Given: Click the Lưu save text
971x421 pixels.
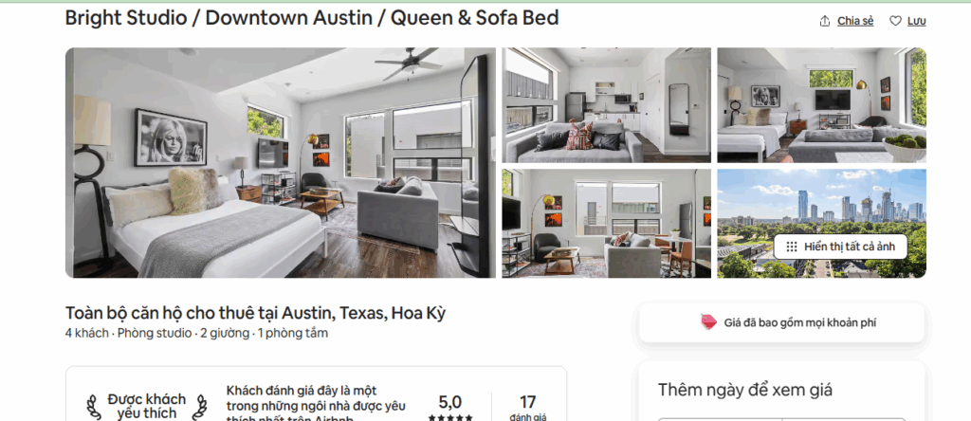Looking at the screenshot, I should (x=917, y=21).
